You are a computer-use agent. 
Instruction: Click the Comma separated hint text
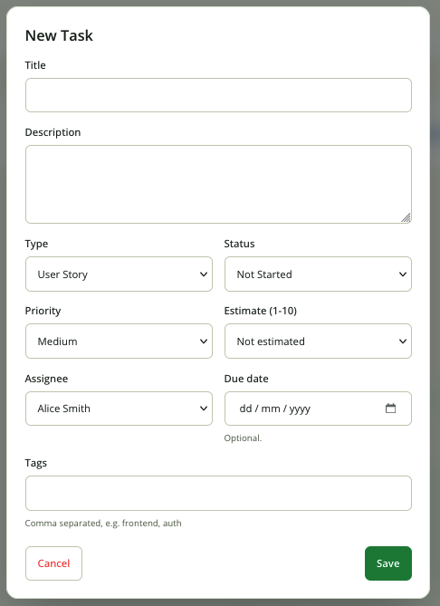(103, 524)
